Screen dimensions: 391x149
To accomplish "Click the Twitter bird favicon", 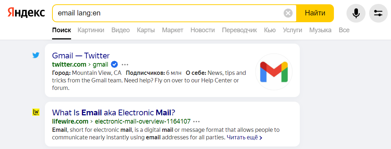I will click(36, 55).
